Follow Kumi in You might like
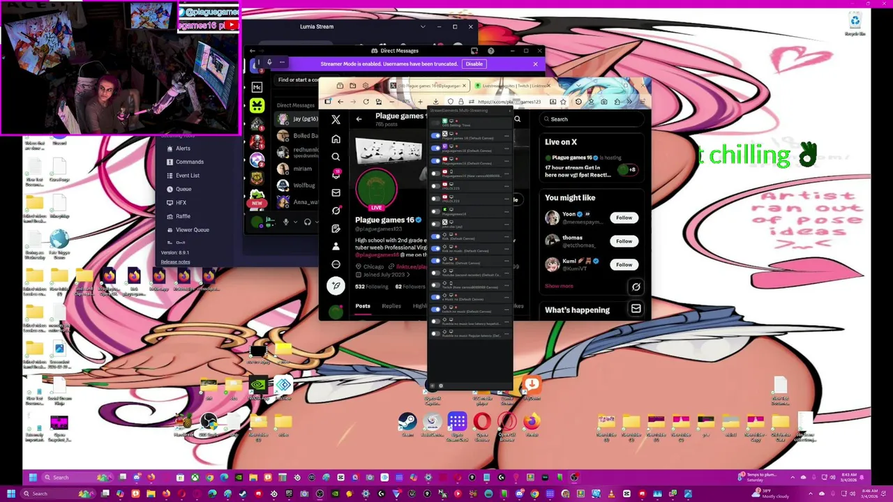Image resolution: width=893 pixels, height=502 pixels. tap(624, 264)
